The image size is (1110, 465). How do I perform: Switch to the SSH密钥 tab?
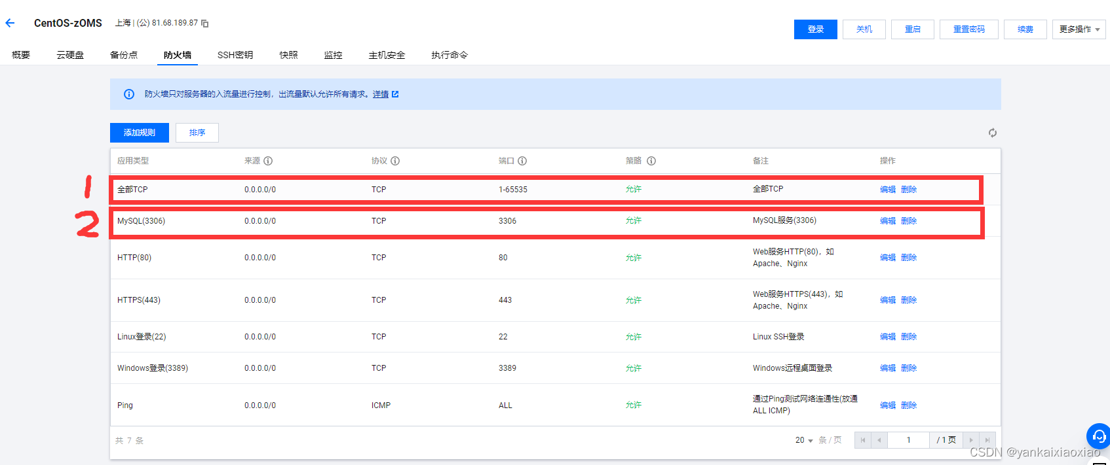click(x=235, y=55)
